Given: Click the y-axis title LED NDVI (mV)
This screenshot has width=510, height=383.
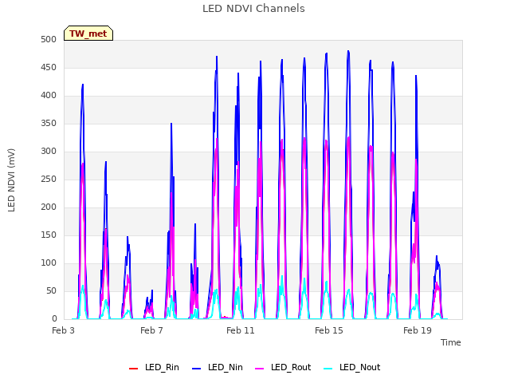Looking at the screenshot, I should point(11,180).
